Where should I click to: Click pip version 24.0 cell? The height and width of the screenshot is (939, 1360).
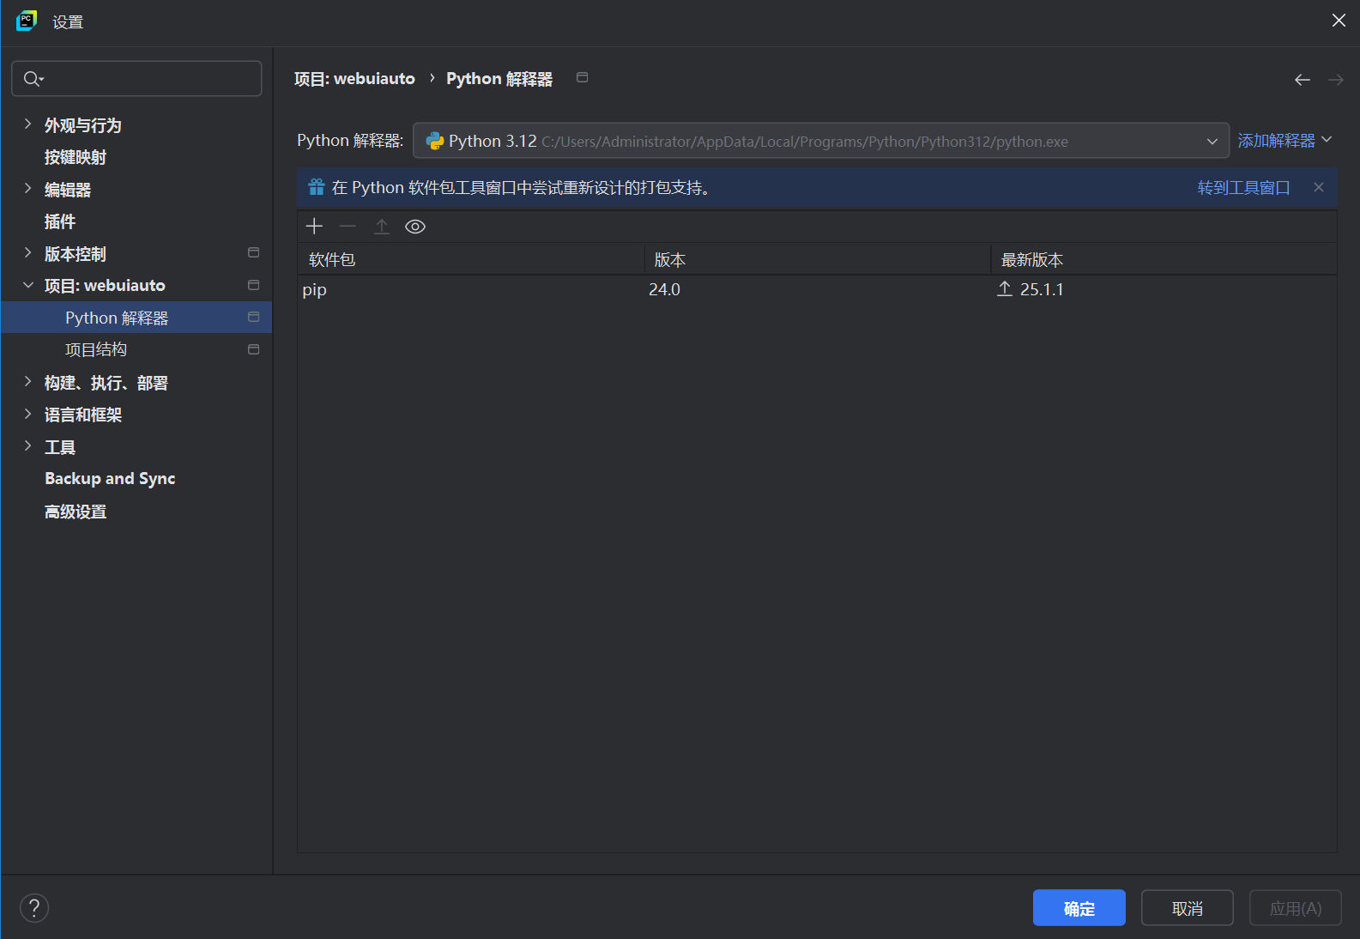[x=664, y=290]
